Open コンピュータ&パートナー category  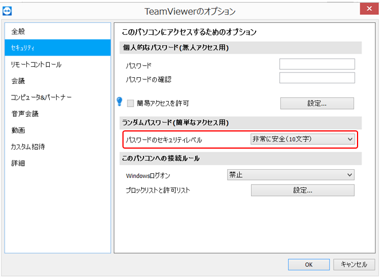coord(41,97)
